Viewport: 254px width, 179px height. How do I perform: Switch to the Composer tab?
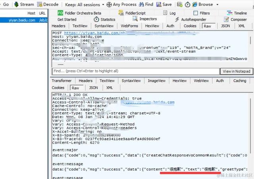[x=235, y=19]
